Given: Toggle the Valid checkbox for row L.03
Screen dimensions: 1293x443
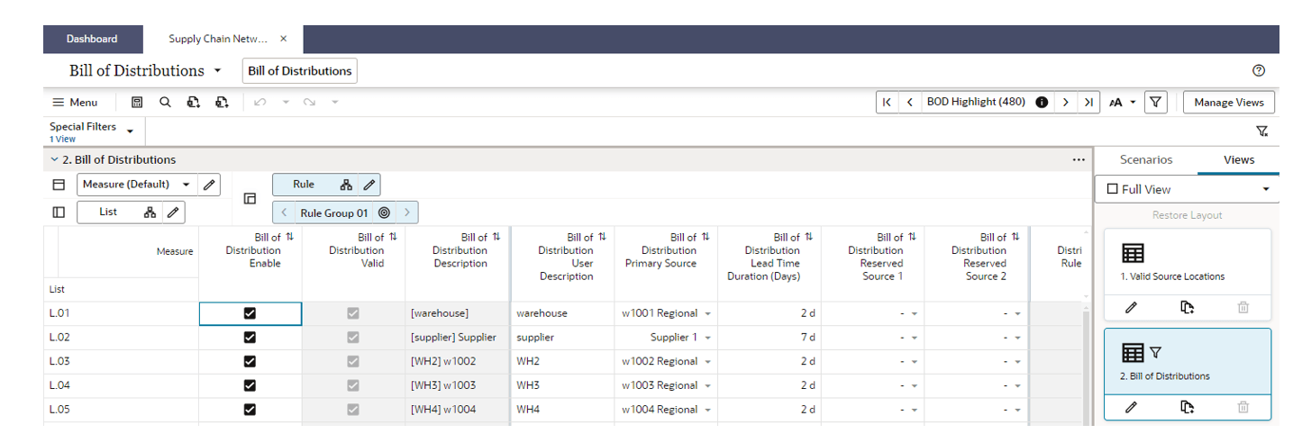Looking at the screenshot, I should coord(353,361).
